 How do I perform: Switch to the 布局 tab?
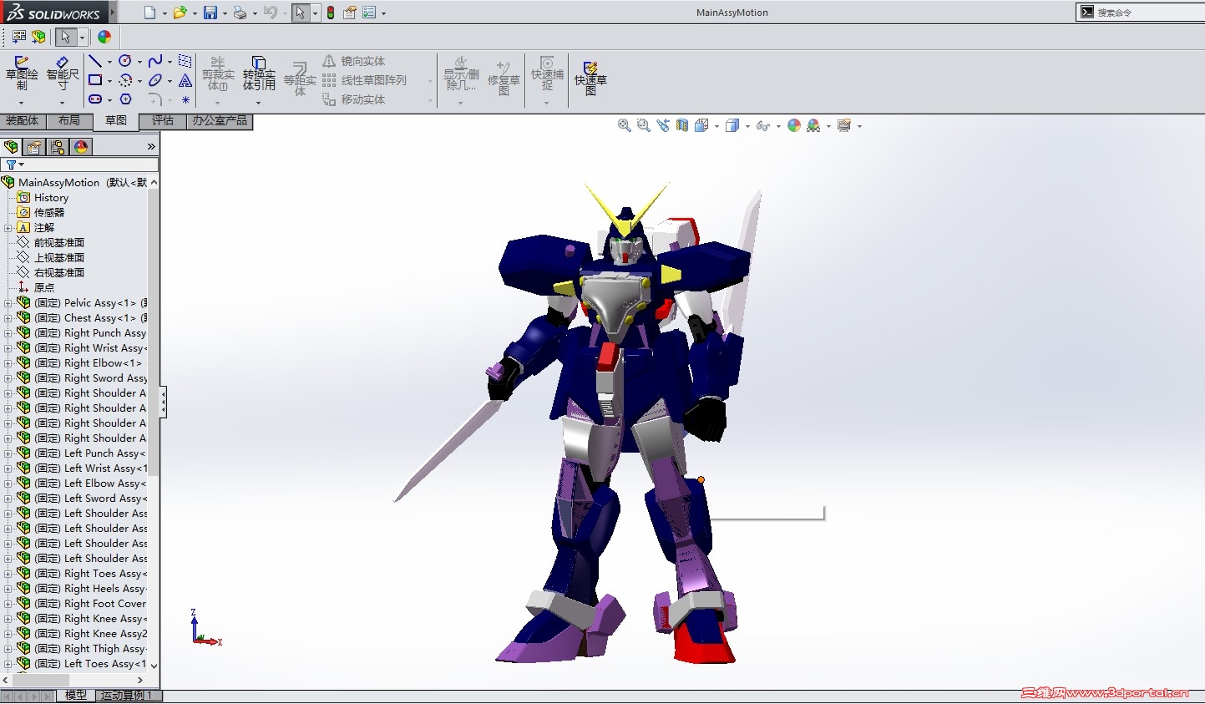coord(69,121)
